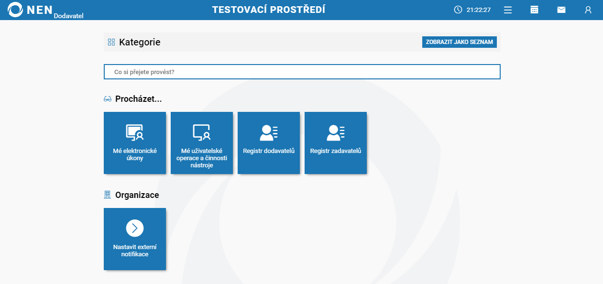Open Mé elektronické úkony tile
The width and height of the screenshot is (603, 284).
tap(135, 143)
